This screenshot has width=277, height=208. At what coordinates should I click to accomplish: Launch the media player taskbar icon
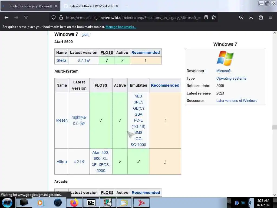click(40, 203)
